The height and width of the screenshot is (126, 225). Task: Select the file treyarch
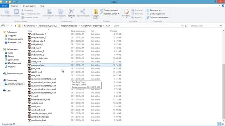(x=35, y=96)
